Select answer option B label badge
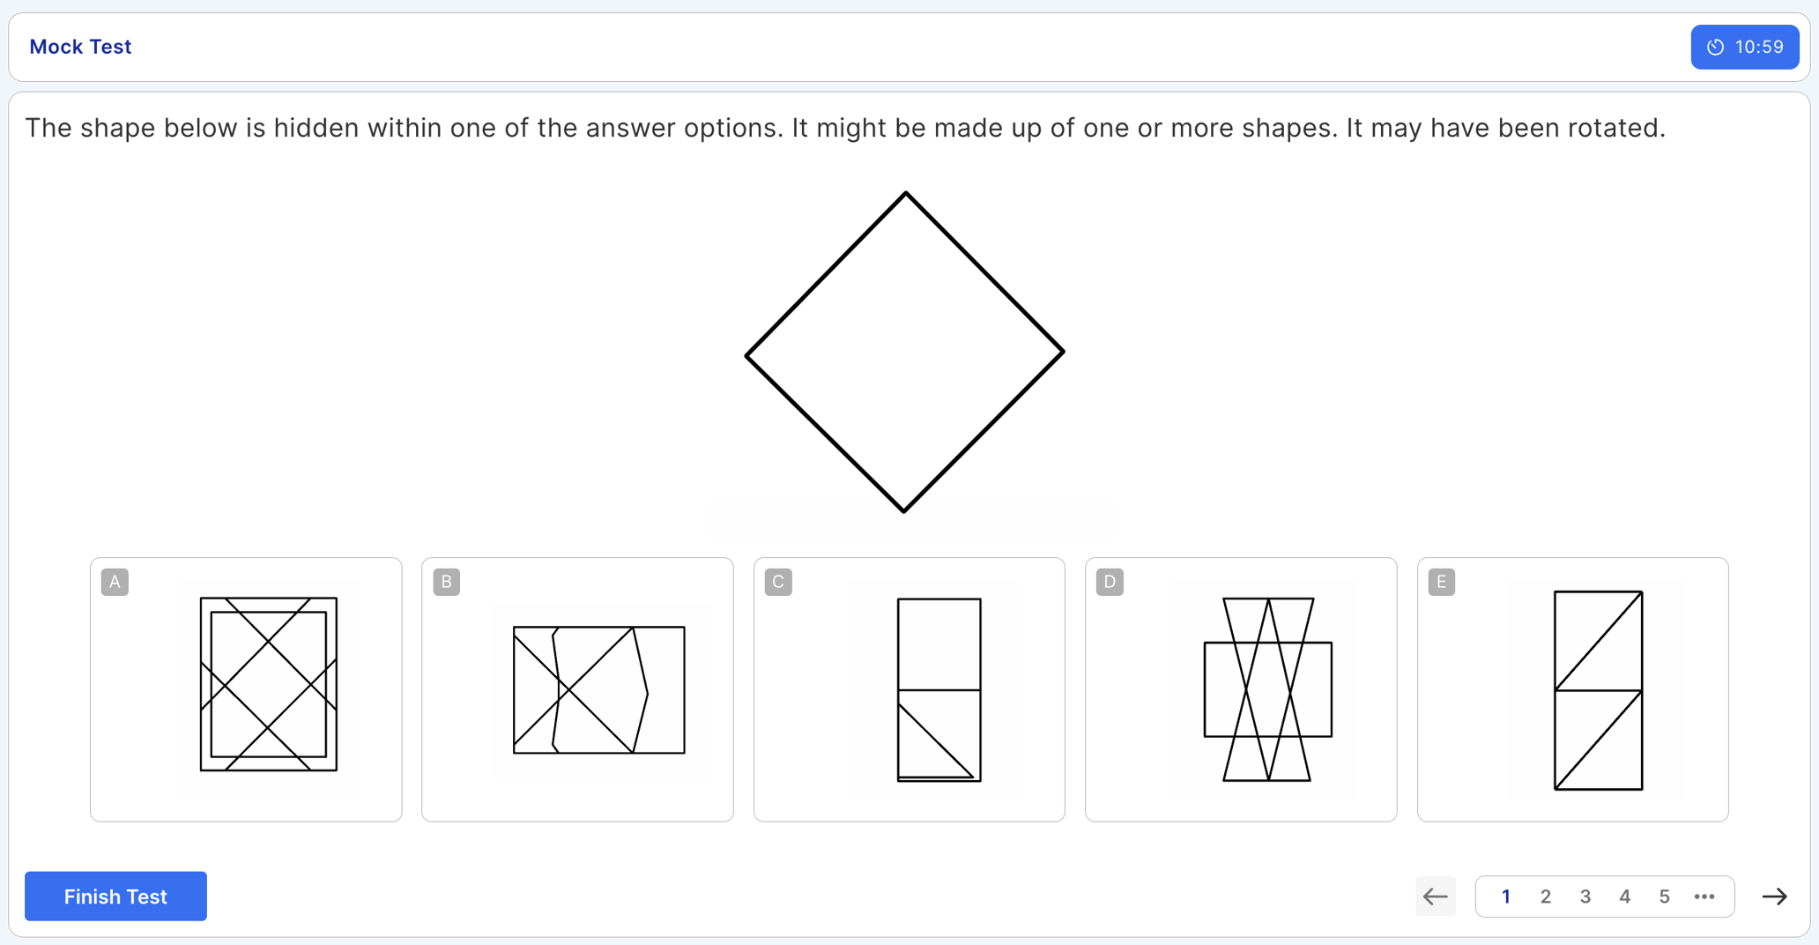The width and height of the screenshot is (1819, 945). coord(447,582)
